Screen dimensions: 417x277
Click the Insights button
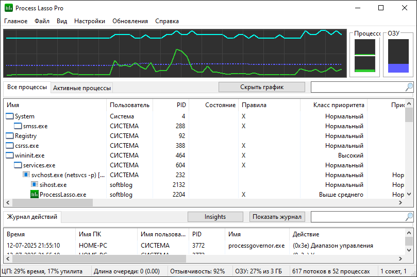[x=215, y=217]
